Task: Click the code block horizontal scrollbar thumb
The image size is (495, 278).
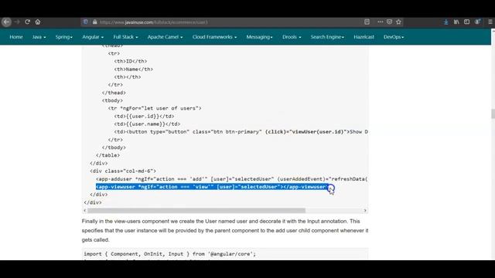Action: (196, 210)
